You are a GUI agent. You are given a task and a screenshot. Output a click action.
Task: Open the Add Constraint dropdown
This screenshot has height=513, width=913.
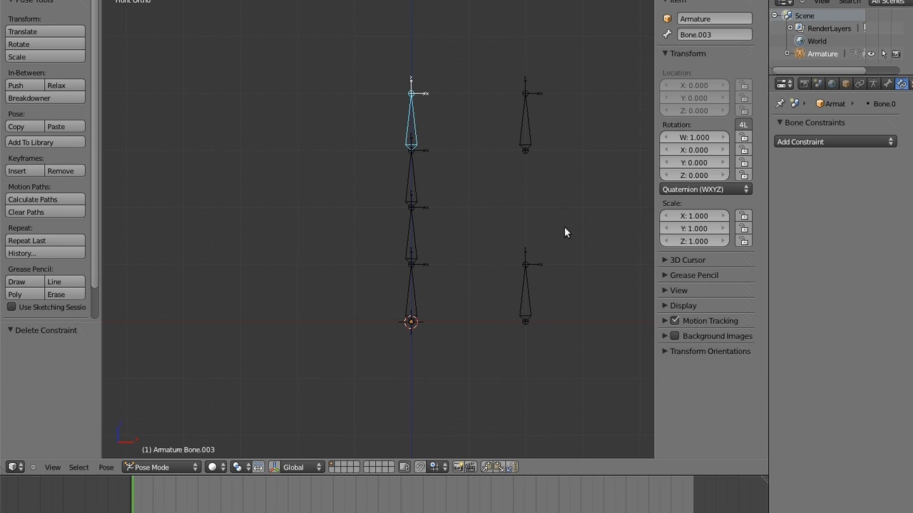(x=835, y=142)
